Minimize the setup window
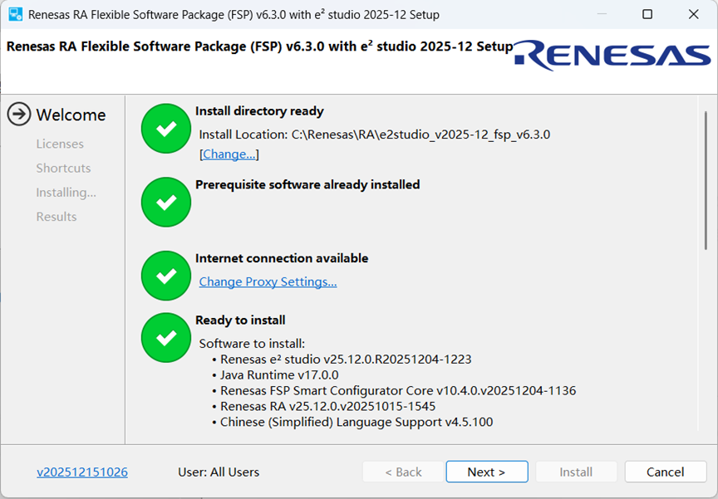The width and height of the screenshot is (718, 499). 602,14
